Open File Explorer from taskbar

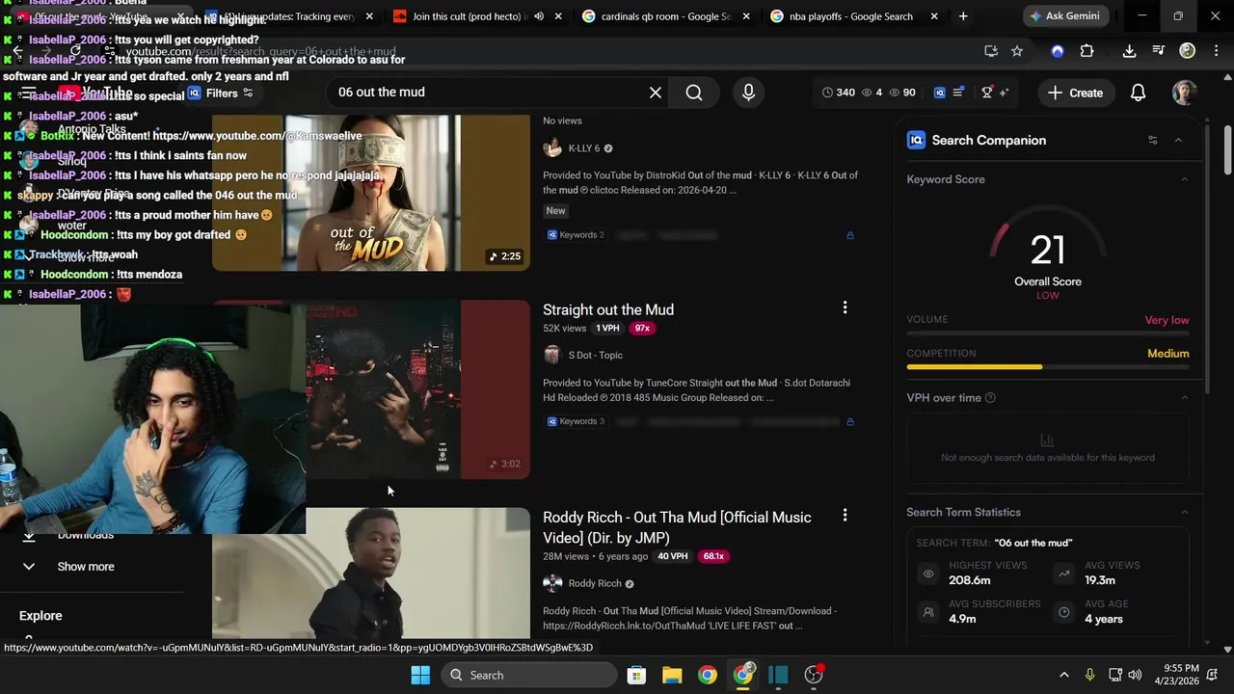[x=672, y=675]
